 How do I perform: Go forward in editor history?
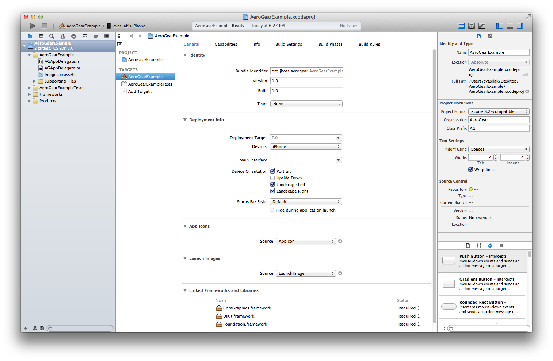pyautogui.click(x=140, y=36)
